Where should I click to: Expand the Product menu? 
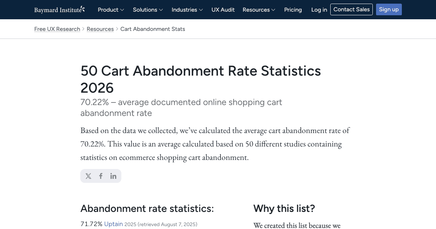(111, 10)
